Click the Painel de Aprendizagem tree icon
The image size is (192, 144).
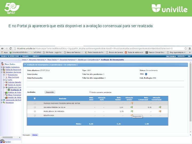coord(6,85)
